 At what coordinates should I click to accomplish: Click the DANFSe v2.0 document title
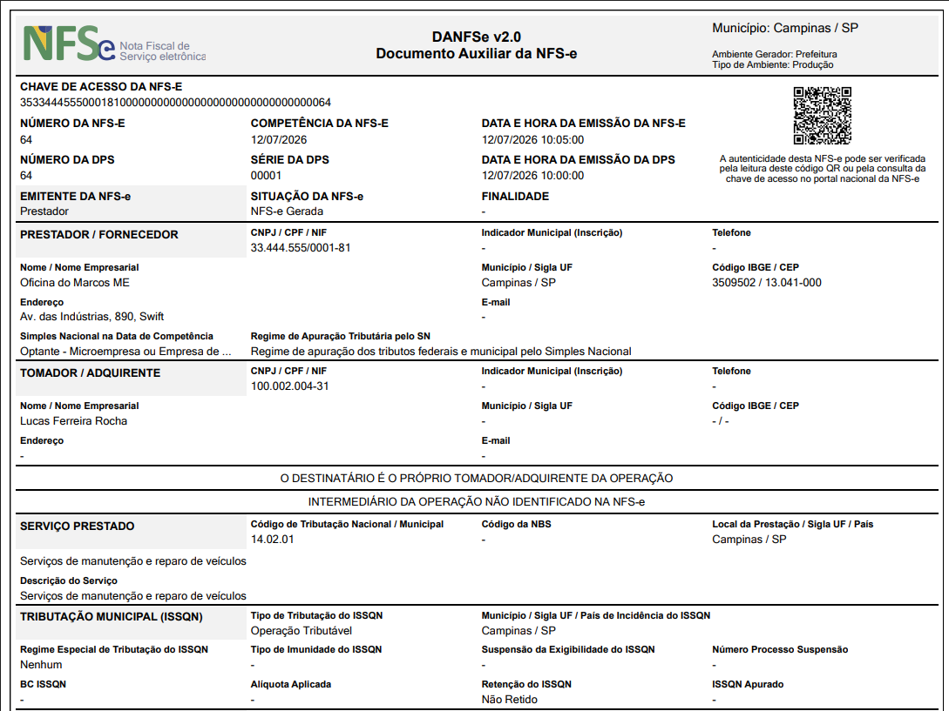point(477,37)
